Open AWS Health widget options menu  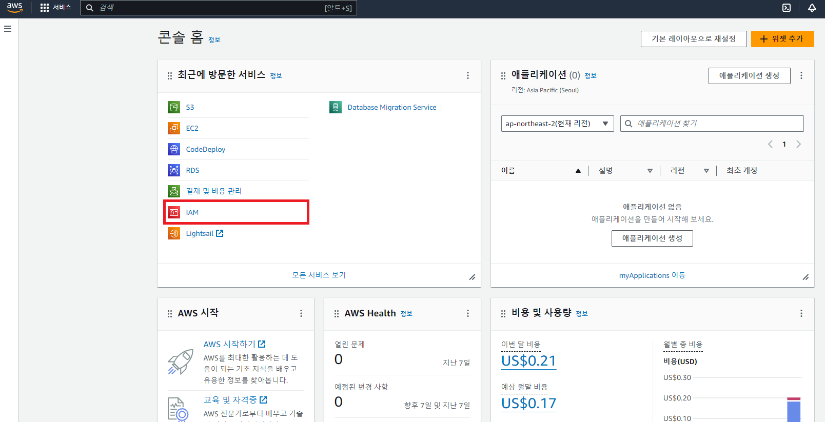point(468,313)
